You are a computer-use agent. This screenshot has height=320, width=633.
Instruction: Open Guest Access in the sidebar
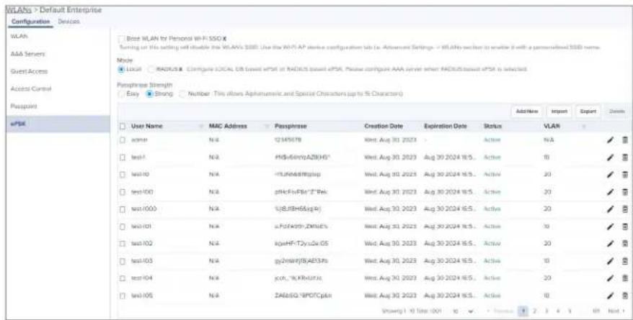pyautogui.click(x=28, y=71)
